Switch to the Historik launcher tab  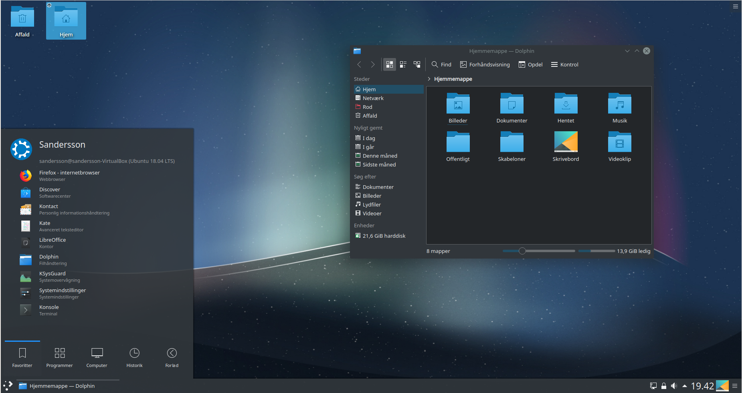point(134,357)
